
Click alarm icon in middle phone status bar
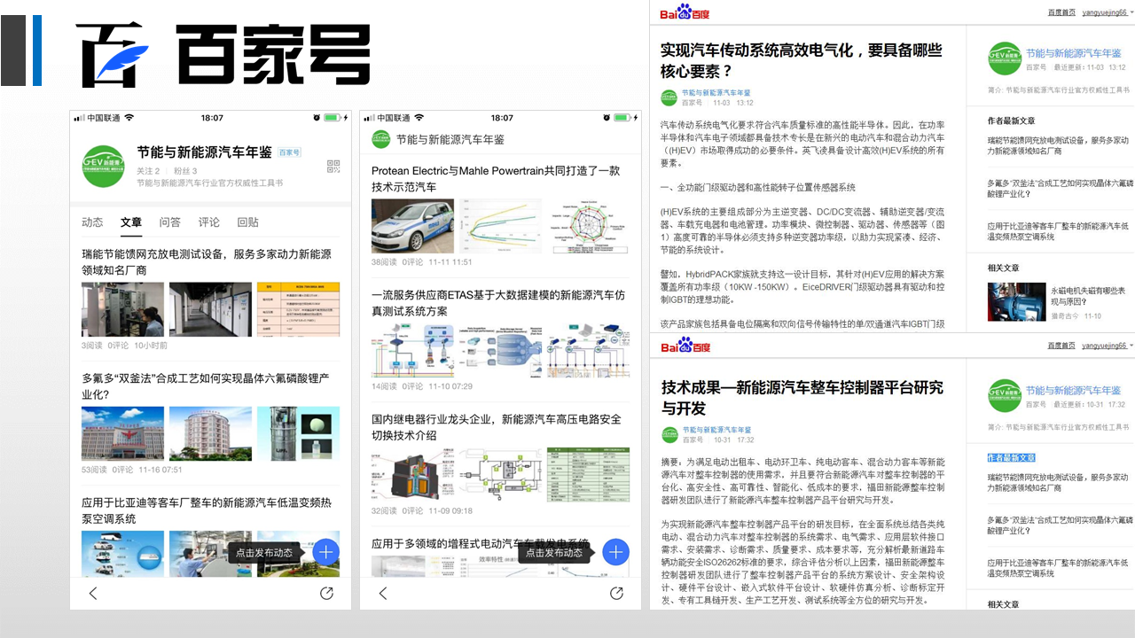(607, 117)
